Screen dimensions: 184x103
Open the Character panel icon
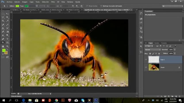pyautogui.click(x=141, y=43)
